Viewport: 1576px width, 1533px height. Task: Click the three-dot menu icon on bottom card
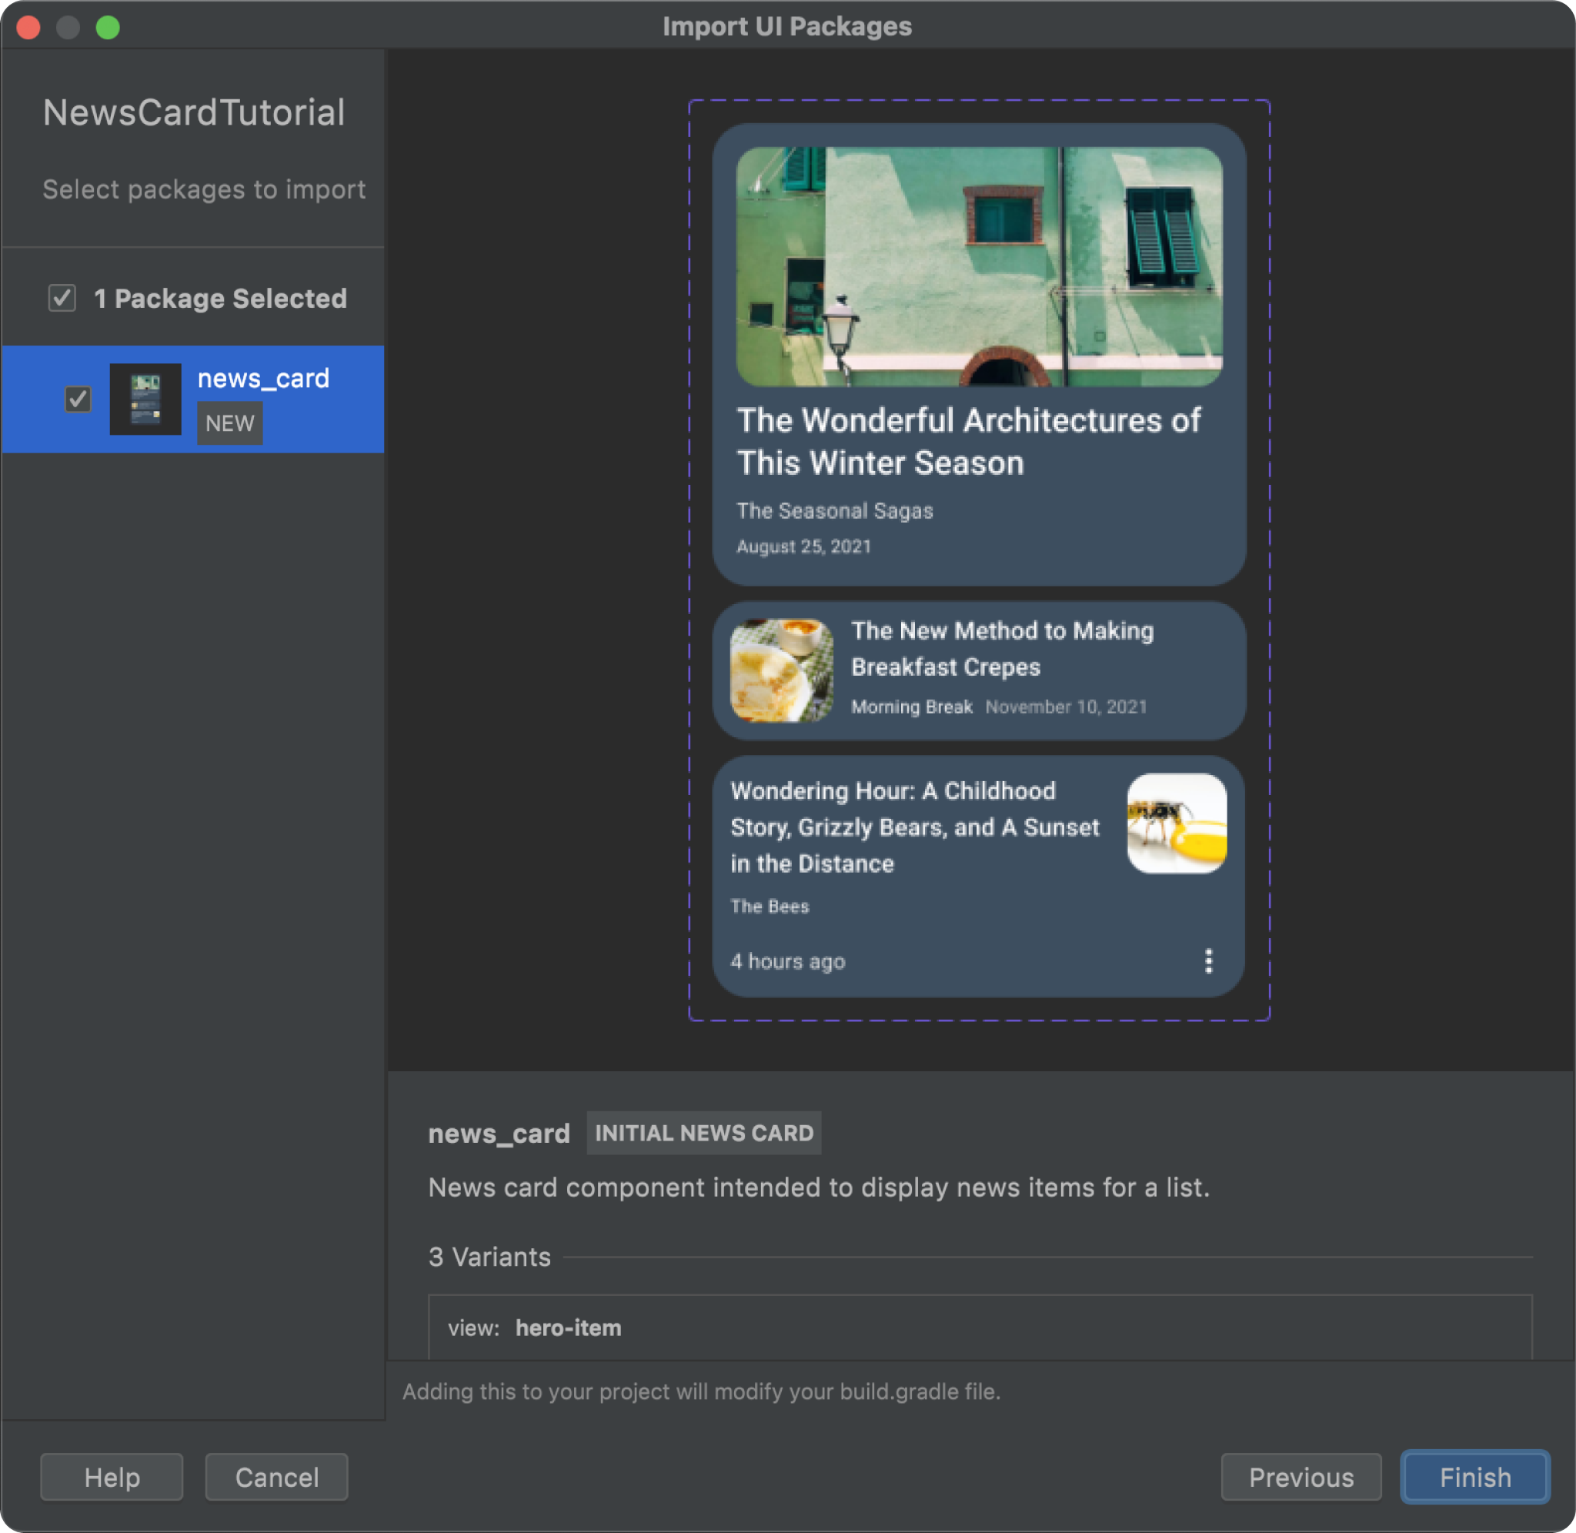point(1207,960)
